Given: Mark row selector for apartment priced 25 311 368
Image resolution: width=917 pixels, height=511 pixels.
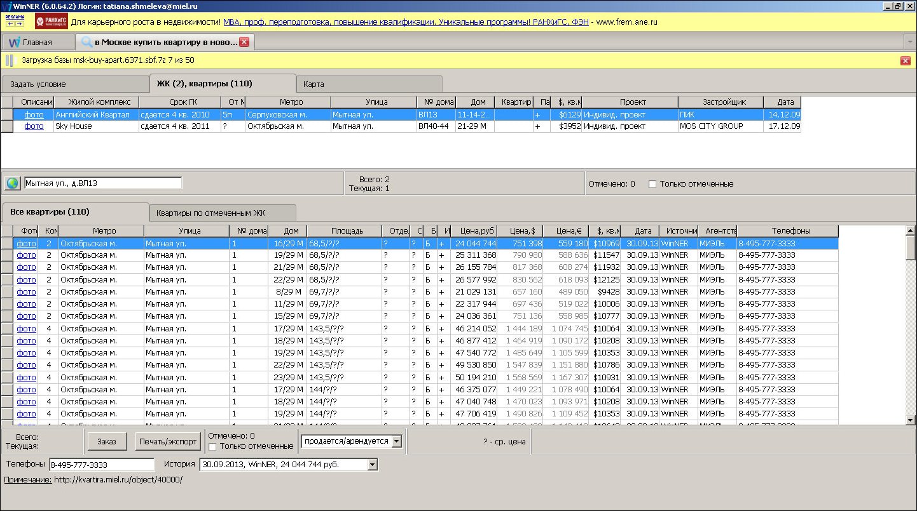Looking at the screenshot, I should (x=8, y=255).
